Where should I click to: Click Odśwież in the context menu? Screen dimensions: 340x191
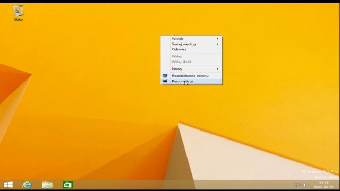(191, 49)
